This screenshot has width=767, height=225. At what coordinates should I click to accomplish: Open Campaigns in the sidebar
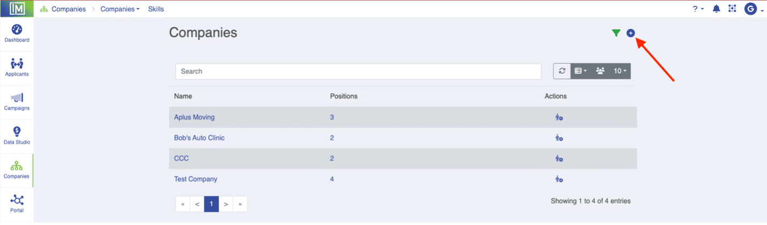pyautogui.click(x=17, y=102)
